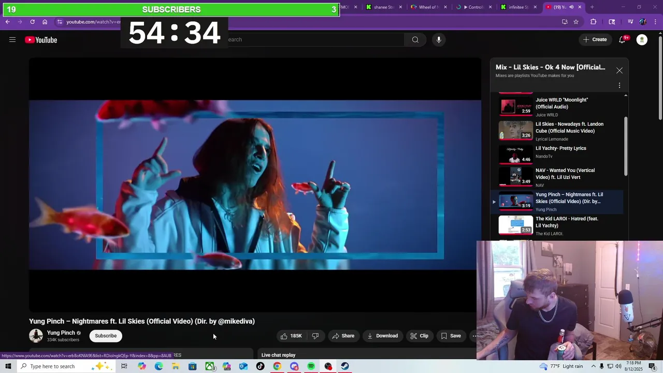Close the Mix playlist panel
663x373 pixels.
coord(619,70)
